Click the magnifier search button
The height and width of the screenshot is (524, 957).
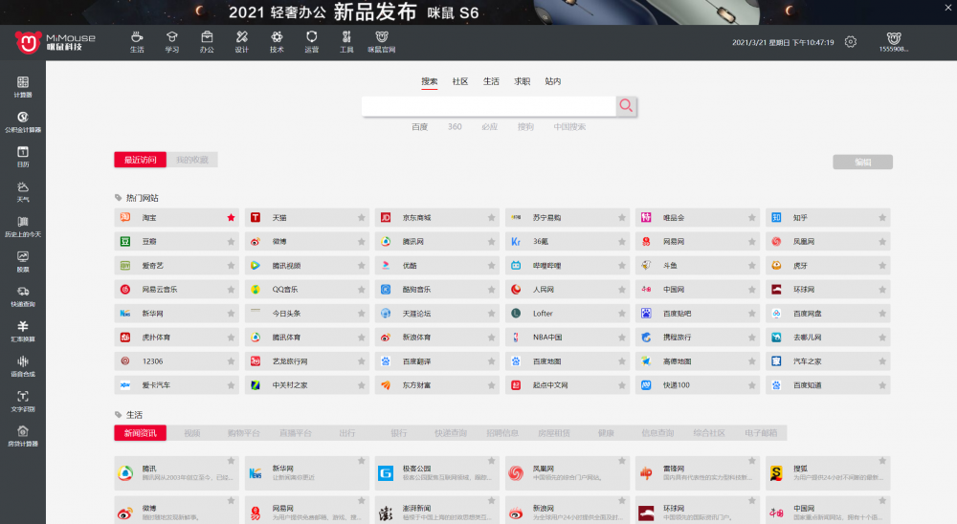click(x=626, y=105)
